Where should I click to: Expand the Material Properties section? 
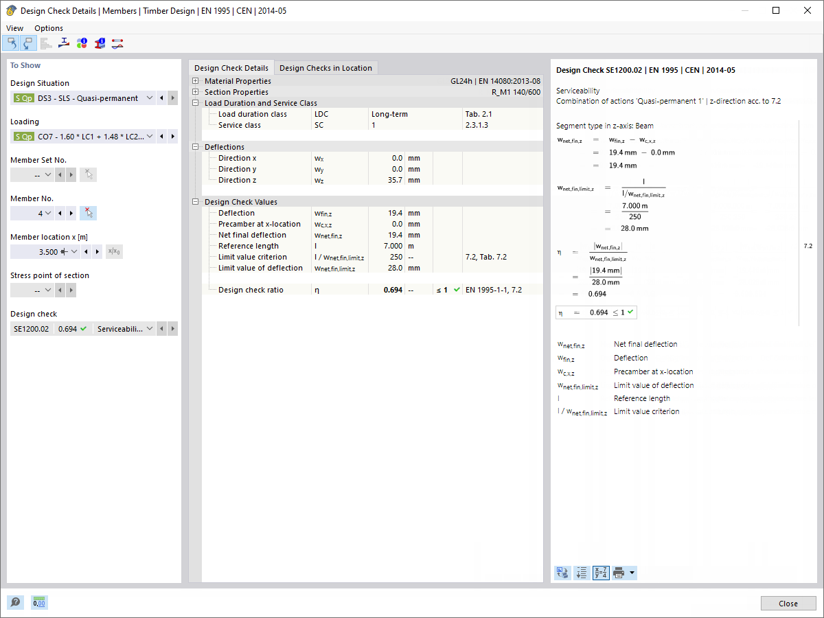point(194,80)
